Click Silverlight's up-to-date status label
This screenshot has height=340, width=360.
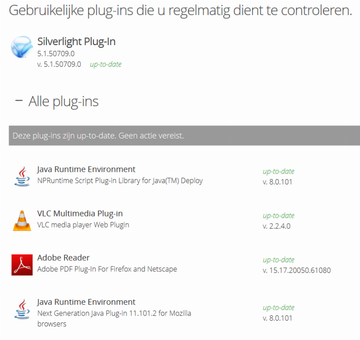[106, 64]
